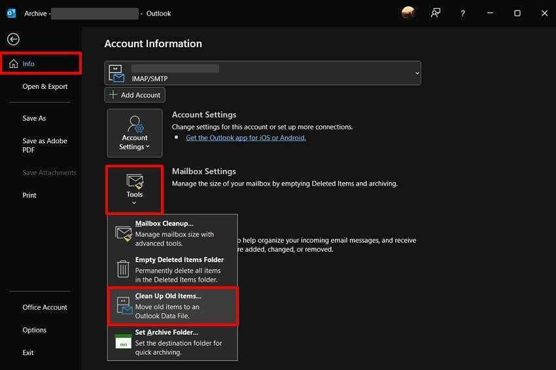Screen dimensions: 556x370
Task: Click Exit in the sidebar
Action: (x=28, y=352)
